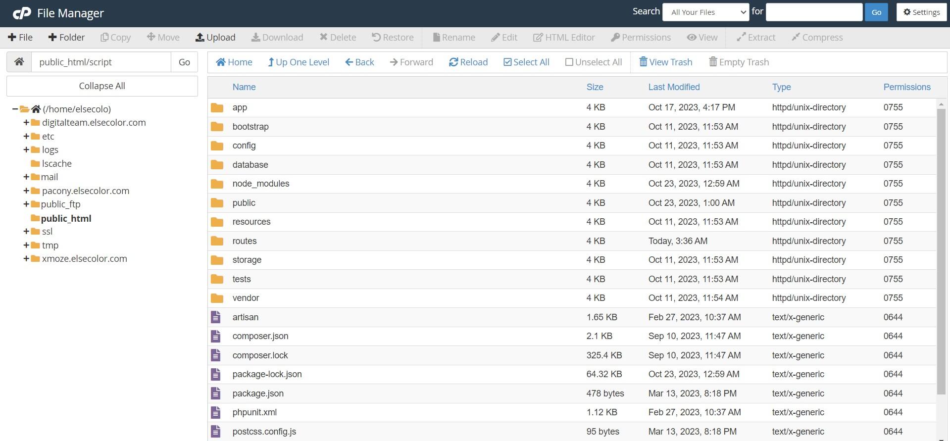Sort by the Last Modified column header
Screen dimensions: 950x441
pyautogui.click(x=674, y=87)
